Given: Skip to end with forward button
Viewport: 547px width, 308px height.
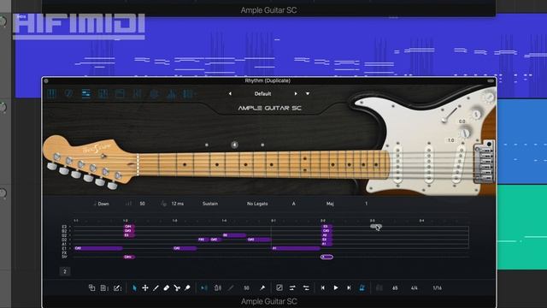Looking at the screenshot, I should (x=349, y=287).
